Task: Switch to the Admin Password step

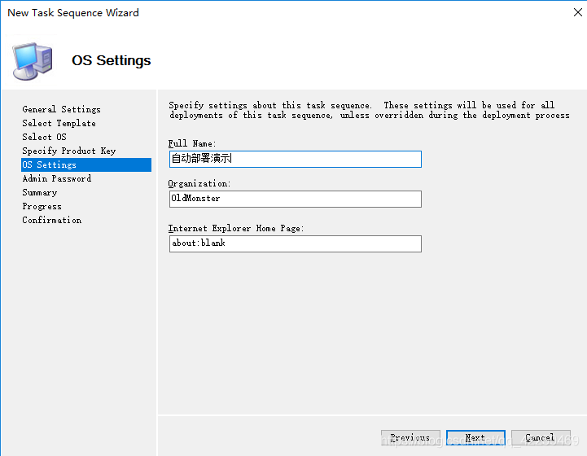Action: [x=57, y=178]
